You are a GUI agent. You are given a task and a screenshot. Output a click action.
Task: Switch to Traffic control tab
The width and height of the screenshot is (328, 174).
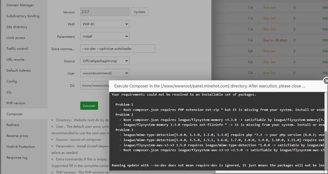click(17, 49)
